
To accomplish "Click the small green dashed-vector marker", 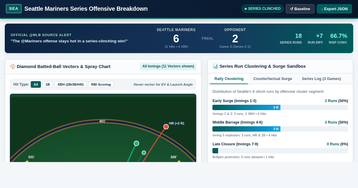I will click(144, 153).
